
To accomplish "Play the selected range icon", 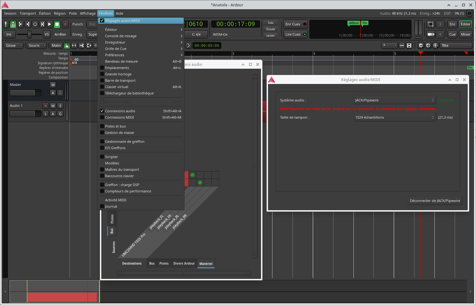I will pos(42,24).
